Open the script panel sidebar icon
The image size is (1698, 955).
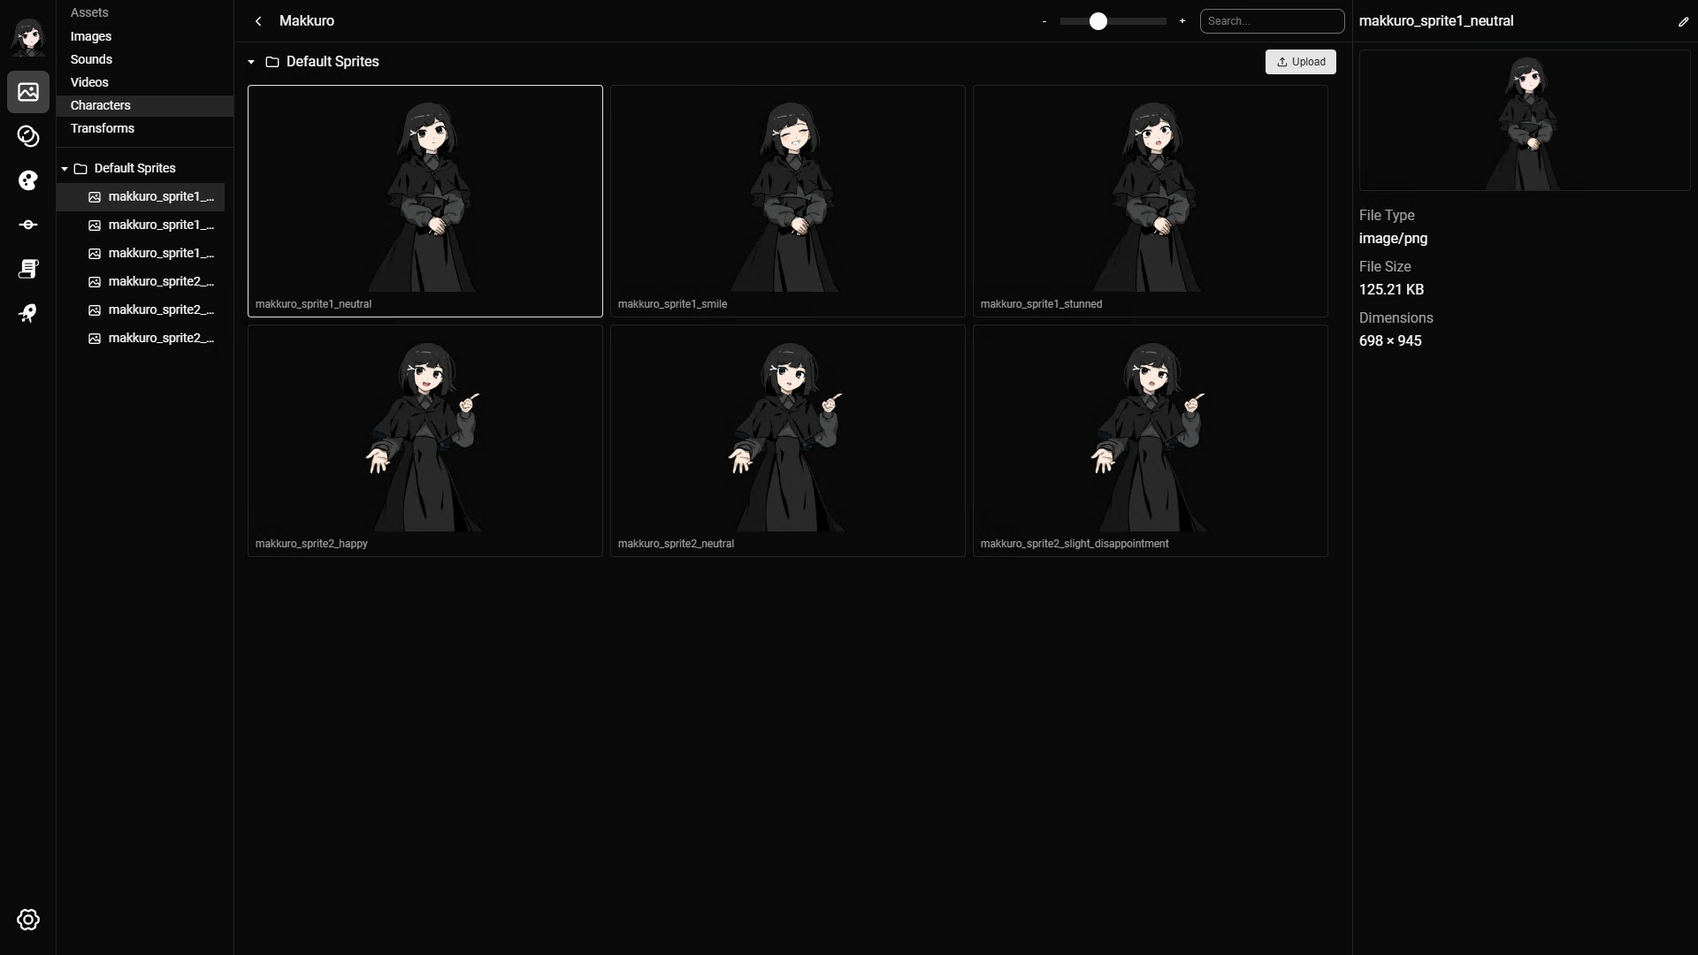28,270
